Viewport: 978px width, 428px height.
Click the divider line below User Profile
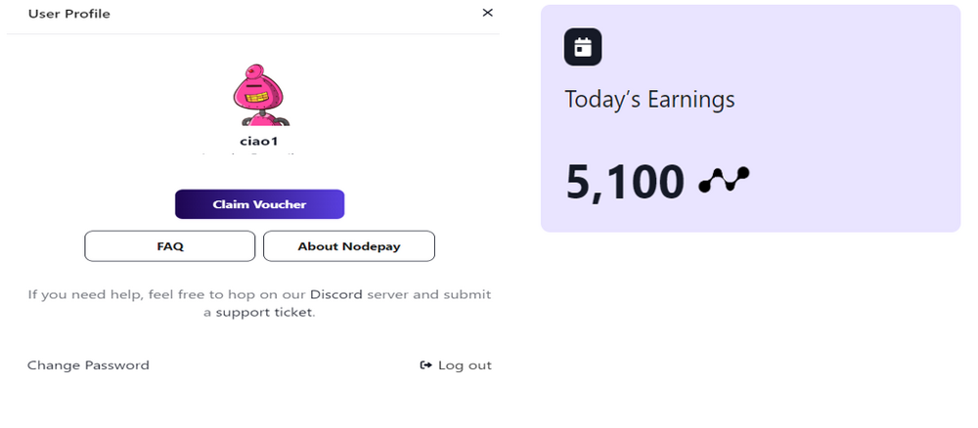tap(253, 33)
